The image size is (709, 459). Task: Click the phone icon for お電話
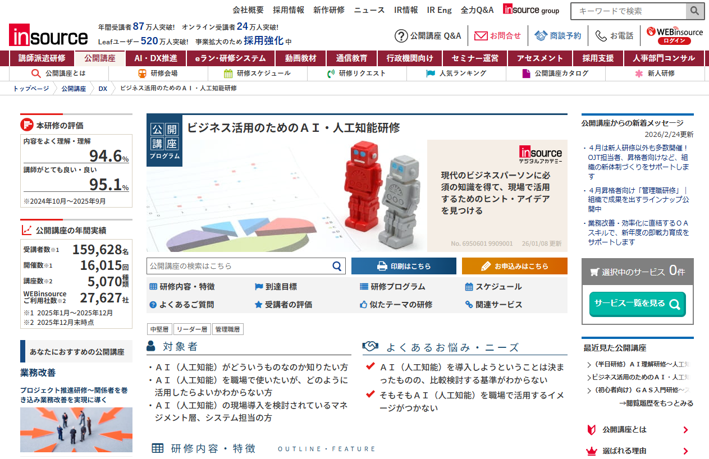(601, 36)
